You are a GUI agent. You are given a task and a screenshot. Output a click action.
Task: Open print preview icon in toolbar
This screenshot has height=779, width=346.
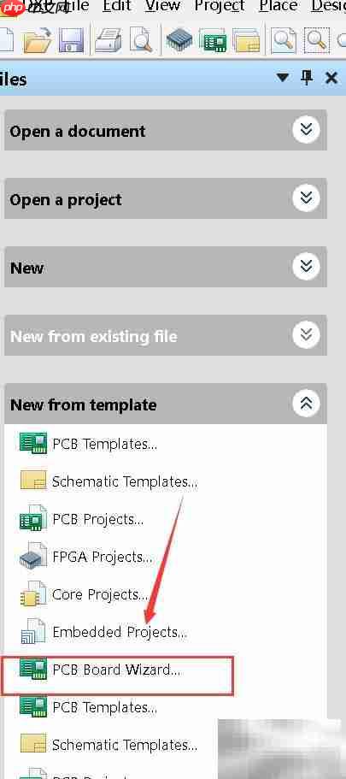[x=141, y=39]
